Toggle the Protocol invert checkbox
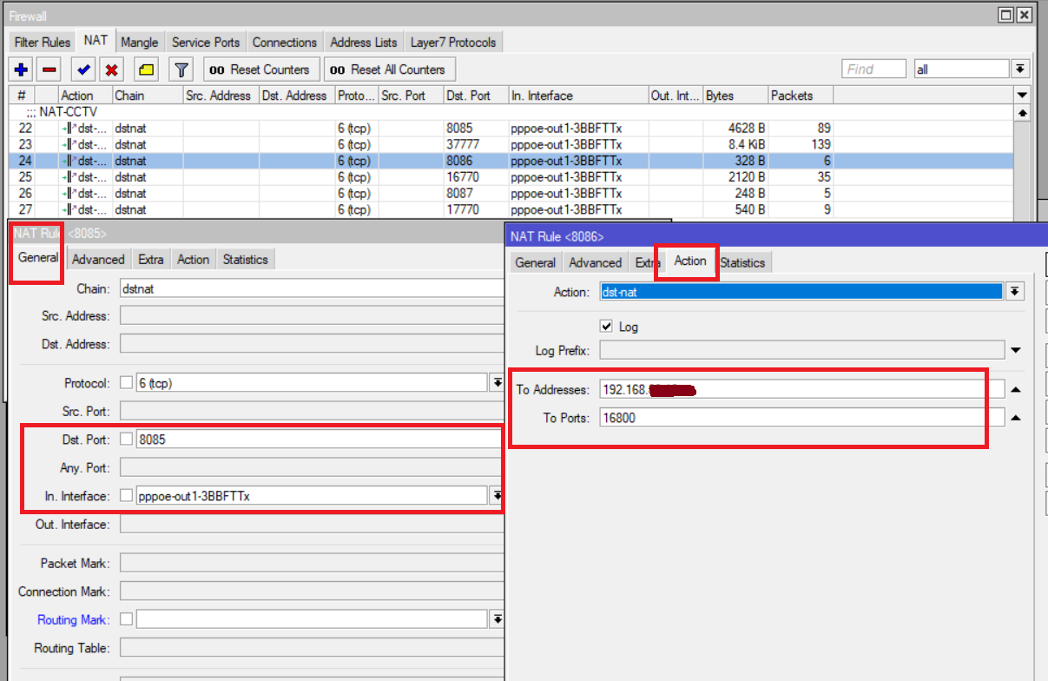This screenshot has height=681, width=1048. [126, 383]
